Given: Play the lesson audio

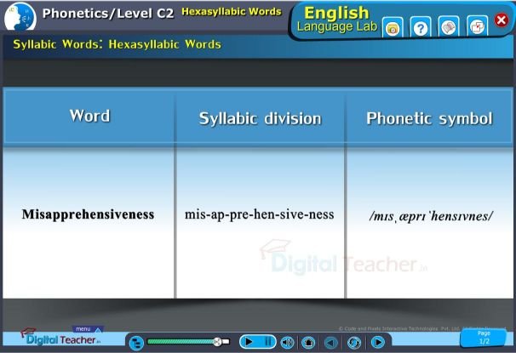Looking at the screenshot, I should click(x=249, y=342).
